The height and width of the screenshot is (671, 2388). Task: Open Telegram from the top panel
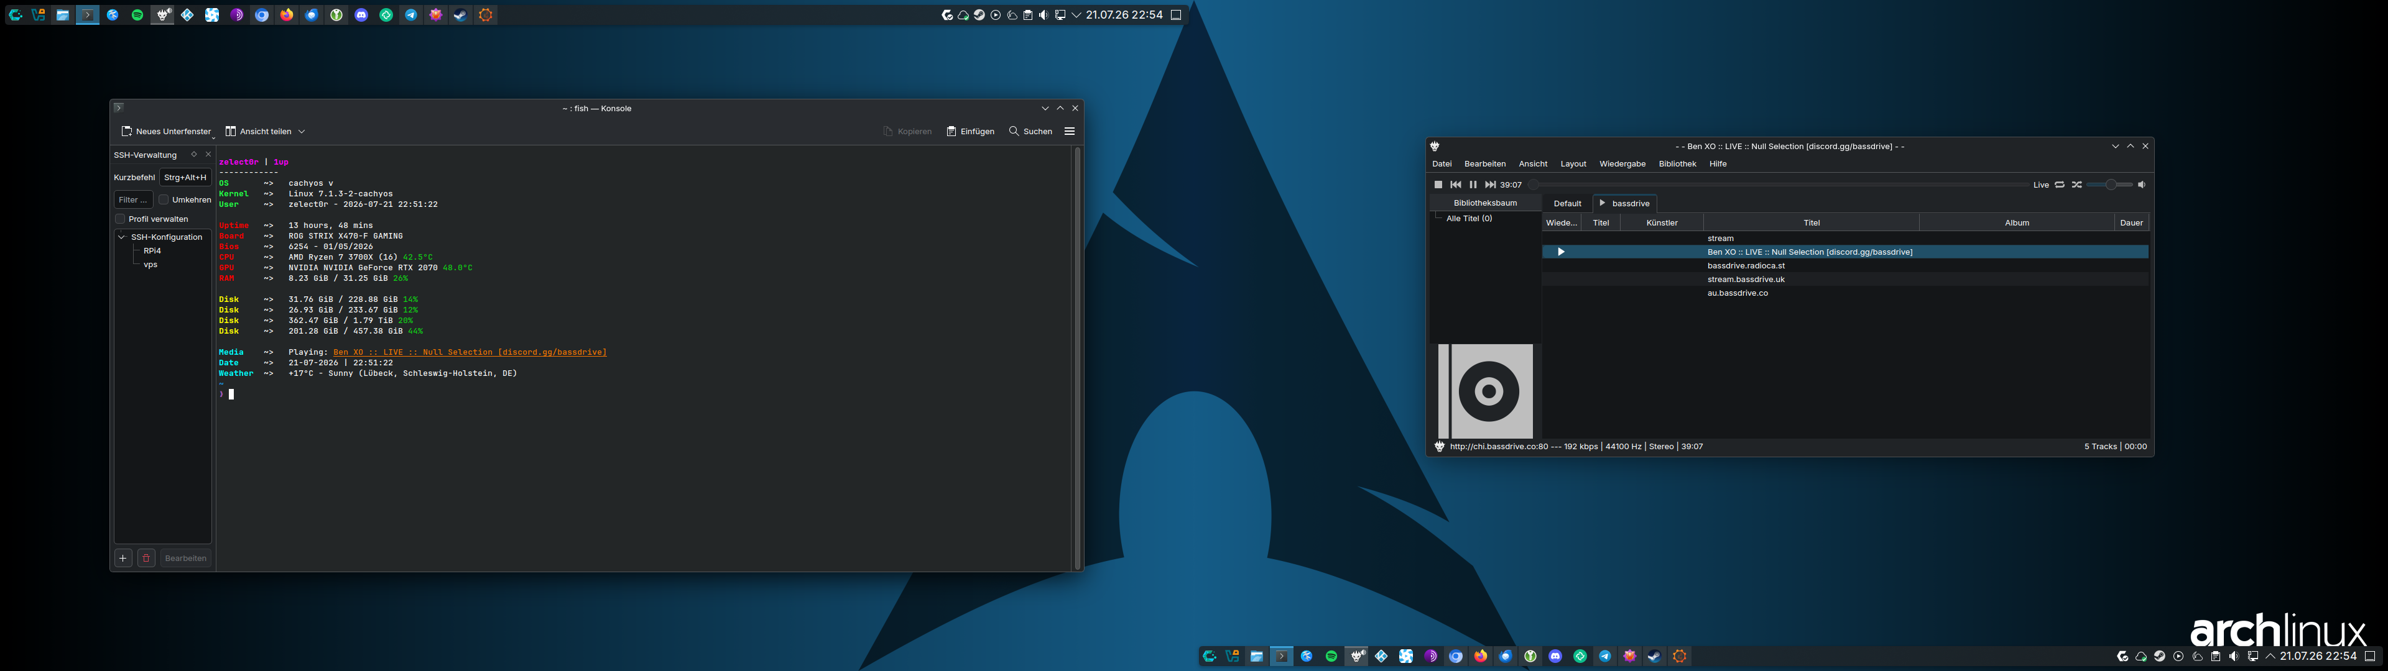(410, 15)
